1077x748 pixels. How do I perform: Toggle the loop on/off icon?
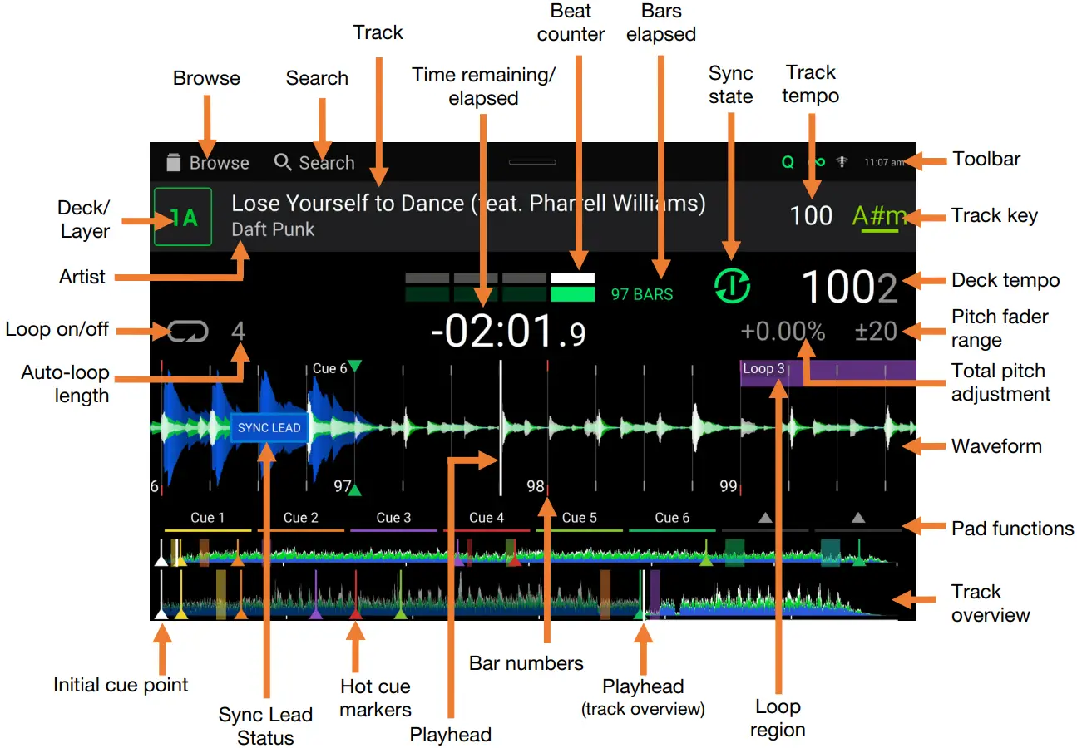[187, 332]
